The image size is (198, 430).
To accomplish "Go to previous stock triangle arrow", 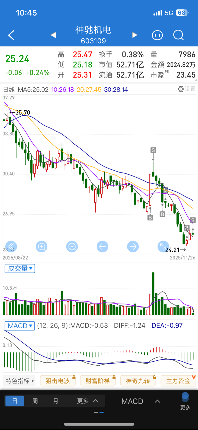I will click(x=53, y=35).
